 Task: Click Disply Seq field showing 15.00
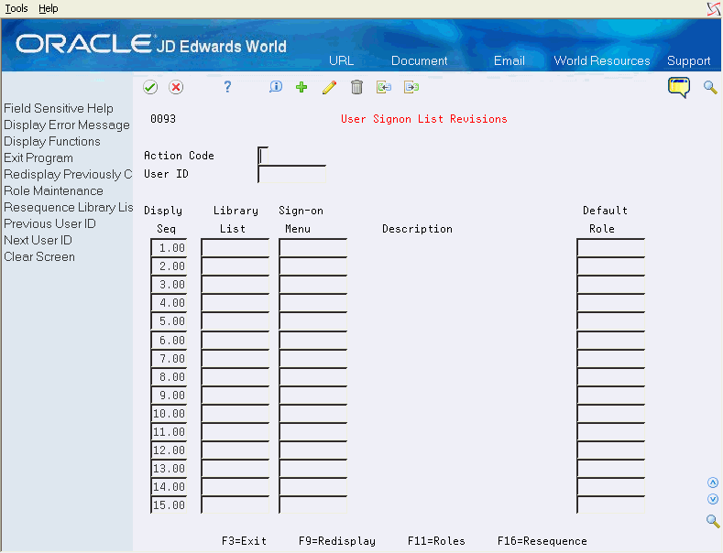[169, 505]
